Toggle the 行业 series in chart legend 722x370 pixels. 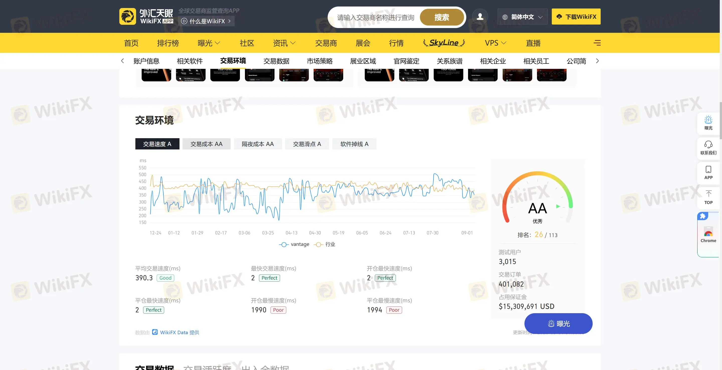325,244
